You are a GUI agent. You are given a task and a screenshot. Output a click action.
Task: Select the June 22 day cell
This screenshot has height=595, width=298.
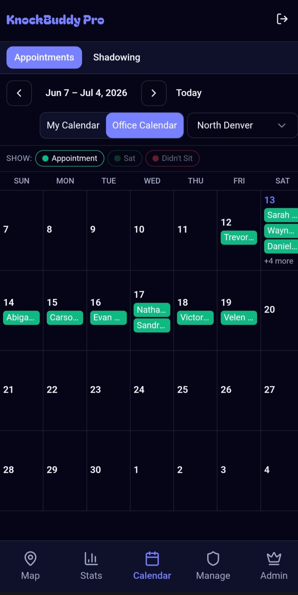(x=65, y=390)
